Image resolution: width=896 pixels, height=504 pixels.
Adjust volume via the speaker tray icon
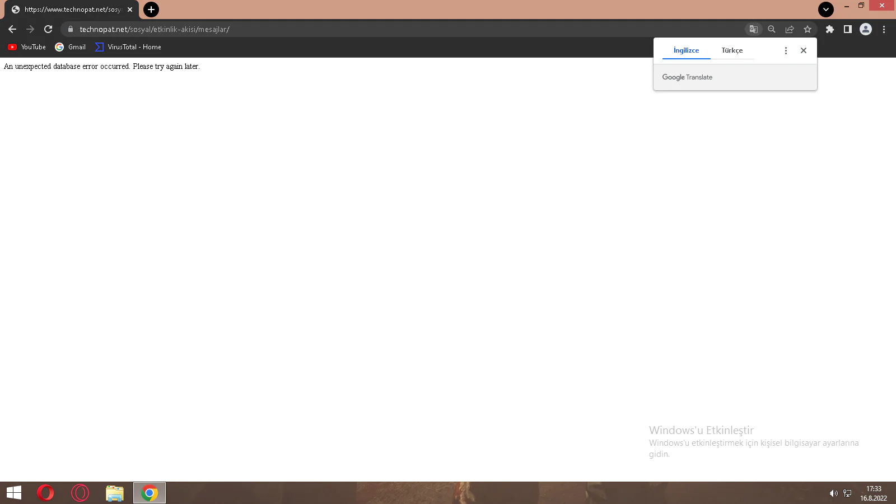point(834,493)
